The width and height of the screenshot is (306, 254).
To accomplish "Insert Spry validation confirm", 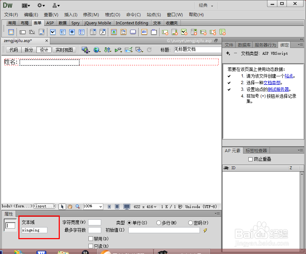I will 213,32.
